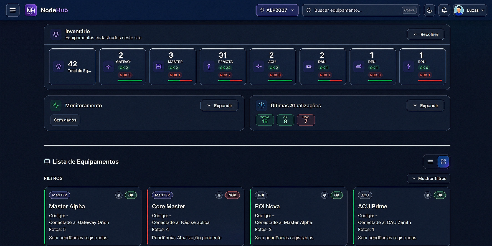Click the Ctrl+K shortcut hint
Image resolution: width=492 pixels, height=246 pixels.
[409, 10]
